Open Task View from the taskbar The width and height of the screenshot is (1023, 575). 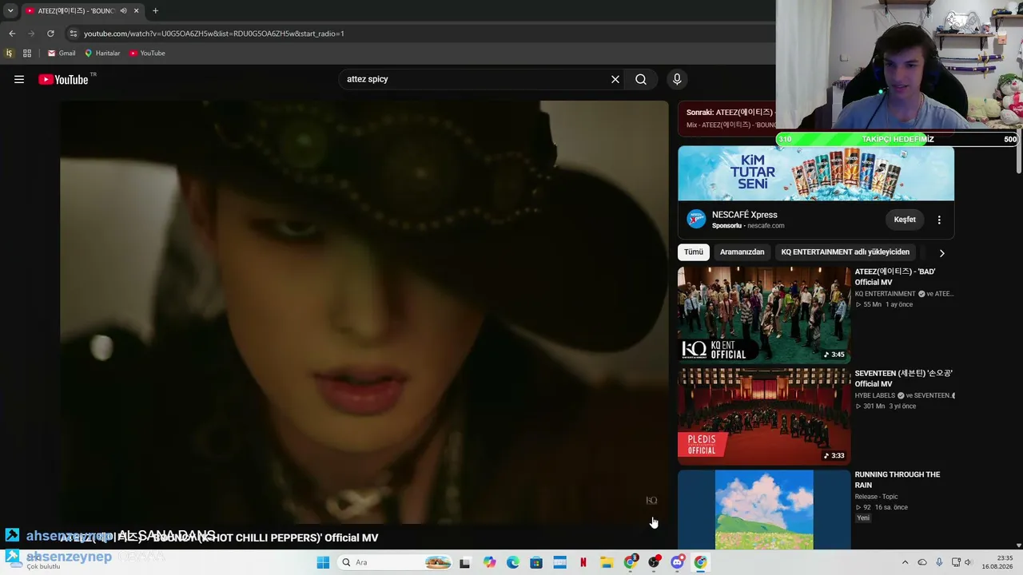465,562
